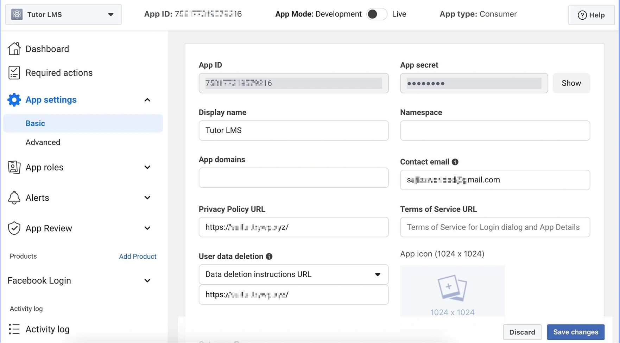This screenshot has width=620, height=343.
Task: Click the App settings label
Action: click(51, 100)
